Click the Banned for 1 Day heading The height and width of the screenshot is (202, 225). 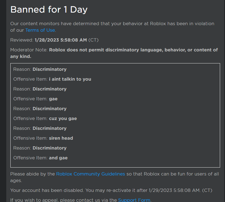(x=48, y=10)
